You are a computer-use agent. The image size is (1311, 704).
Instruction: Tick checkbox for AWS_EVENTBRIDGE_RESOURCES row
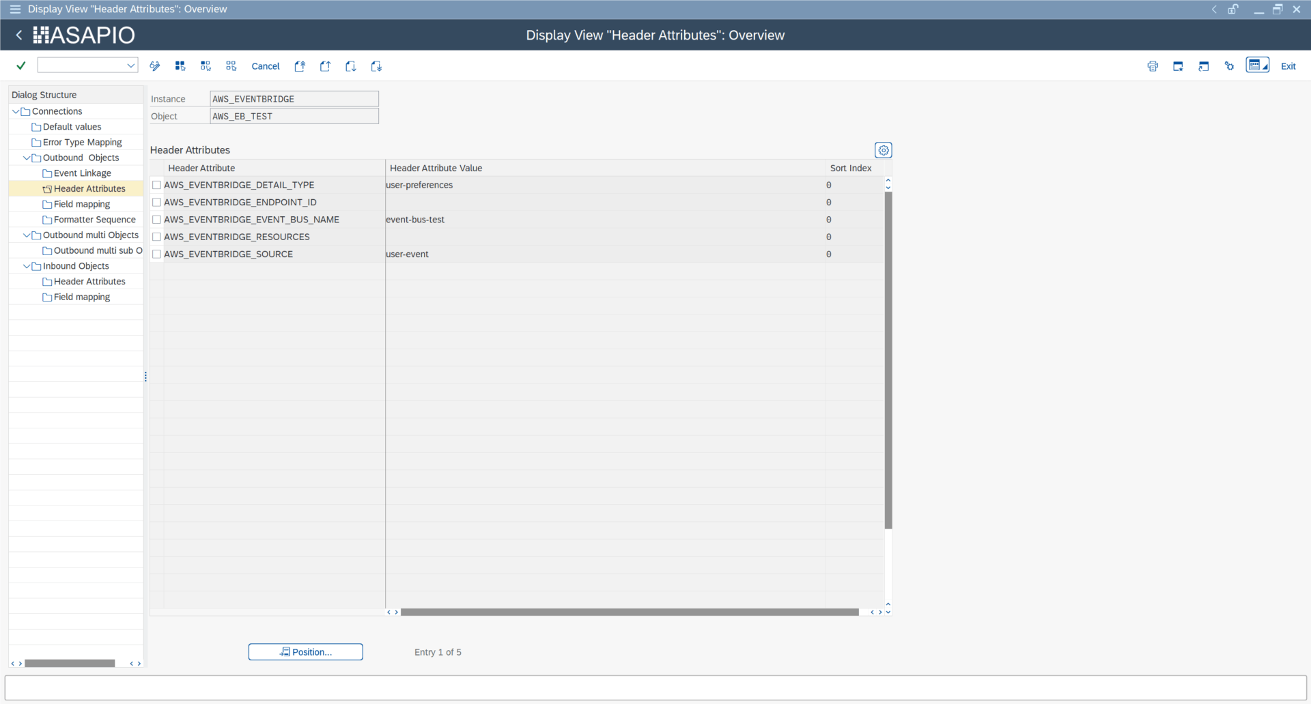[x=156, y=237]
